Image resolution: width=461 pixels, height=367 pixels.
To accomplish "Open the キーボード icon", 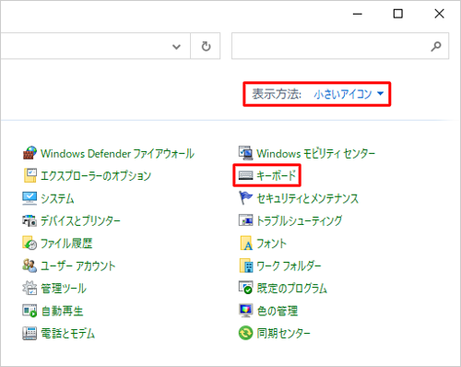I will click(x=246, y=175).
